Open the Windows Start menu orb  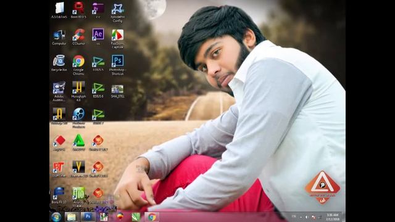[x=56, y=217]
